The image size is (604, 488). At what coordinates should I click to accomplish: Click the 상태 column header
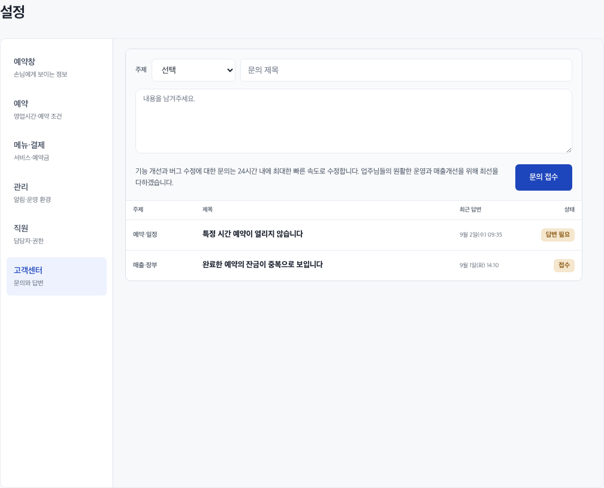tap(569, 209)
